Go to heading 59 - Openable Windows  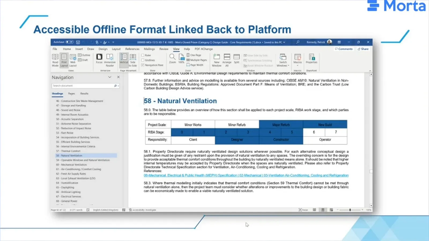tap(83, 160)
